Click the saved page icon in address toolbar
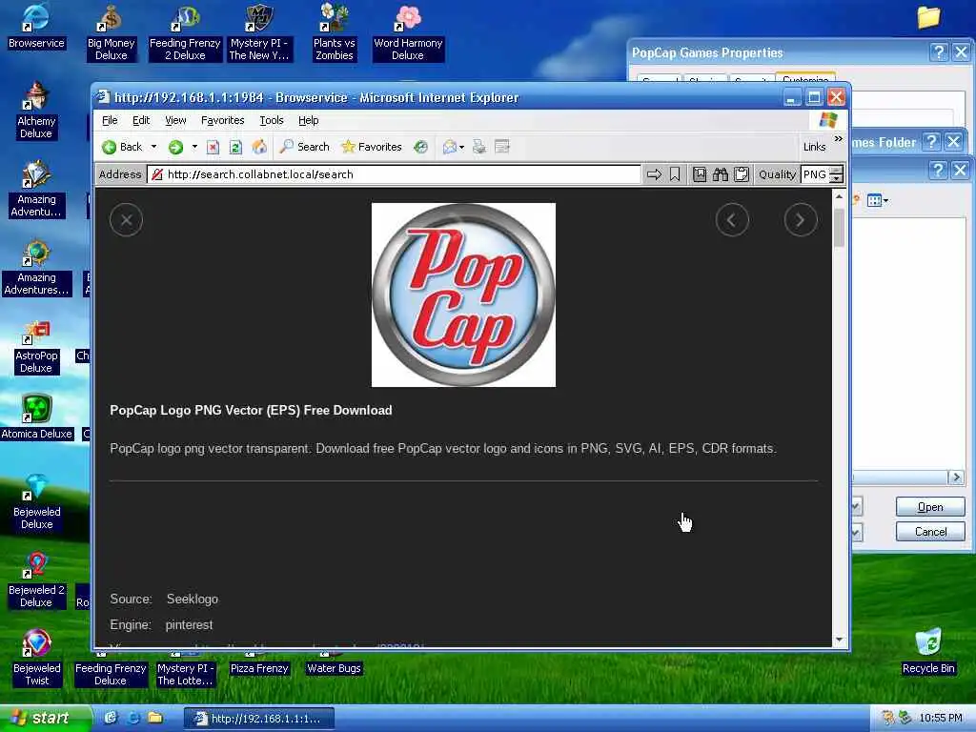Viewport: 976px width, 732px height. tap(700, 174)
